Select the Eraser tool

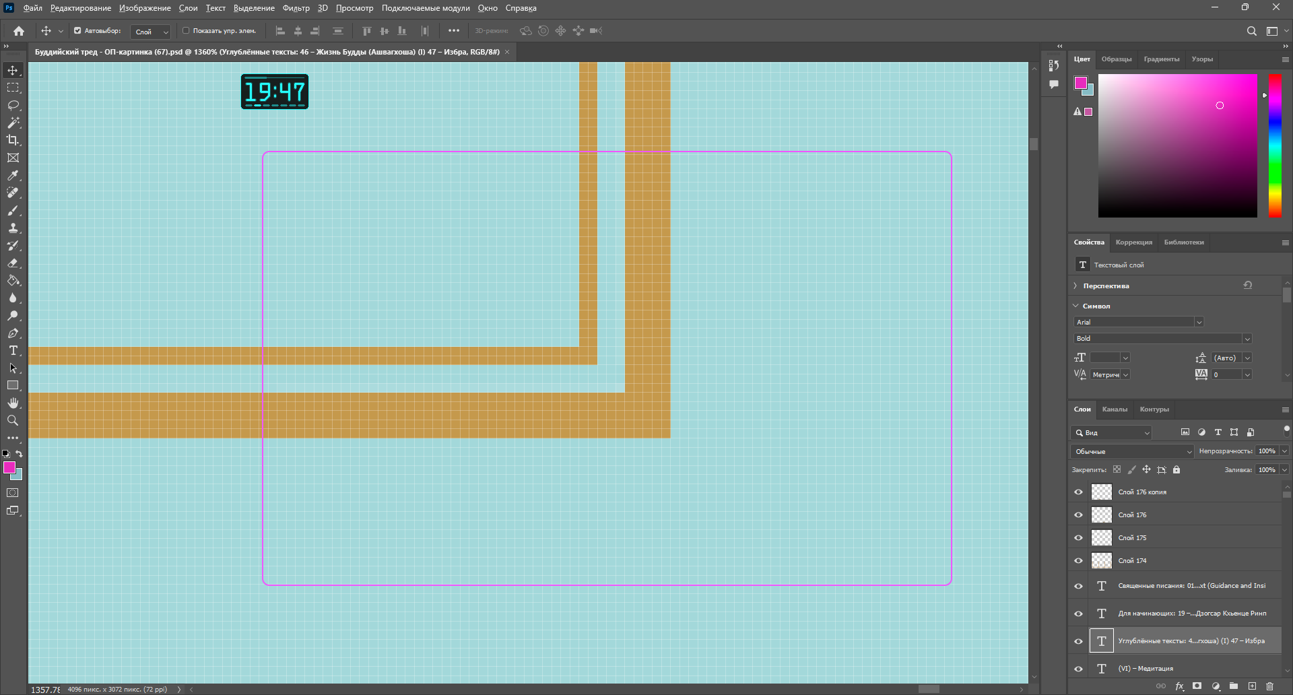tap(13, 263)
